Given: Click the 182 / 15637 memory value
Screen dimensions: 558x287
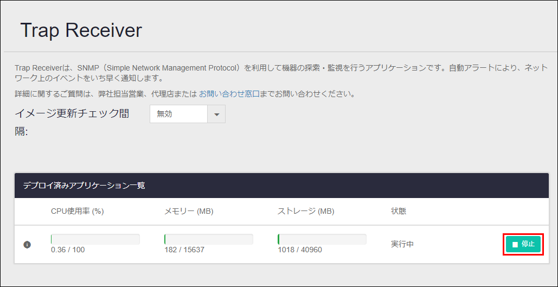Looking at the screenshot, I should 184,250.
